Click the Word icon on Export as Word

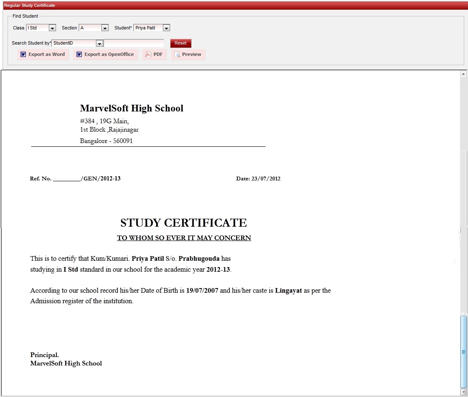pos(24,54)
